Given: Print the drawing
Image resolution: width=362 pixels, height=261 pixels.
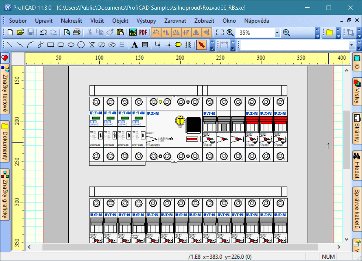Looking at the screenshot, I should [77, 32].
